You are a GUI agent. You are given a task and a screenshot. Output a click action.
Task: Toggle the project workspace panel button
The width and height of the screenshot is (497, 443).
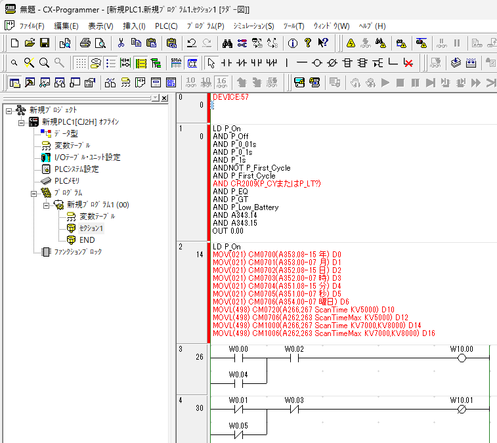click(14, 83)
